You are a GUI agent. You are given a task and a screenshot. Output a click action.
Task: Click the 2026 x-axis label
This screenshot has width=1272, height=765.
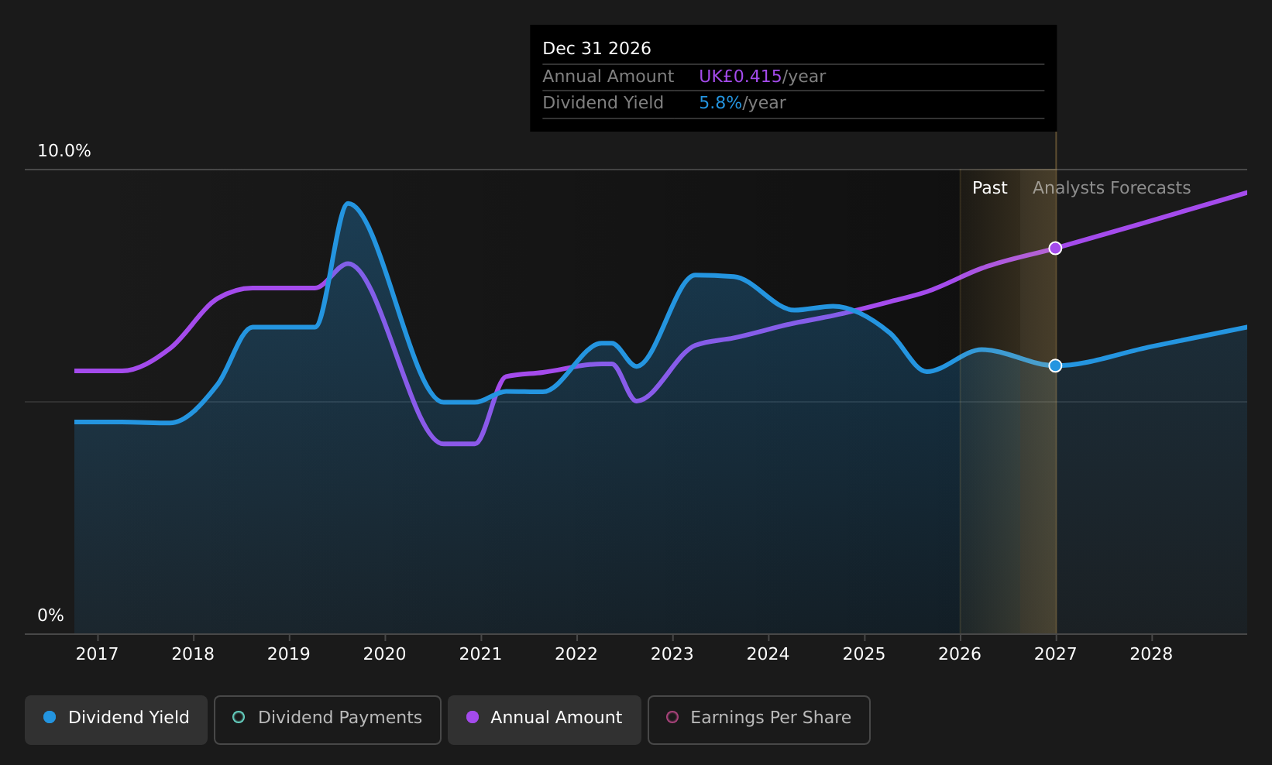click(x=960, y=654)
